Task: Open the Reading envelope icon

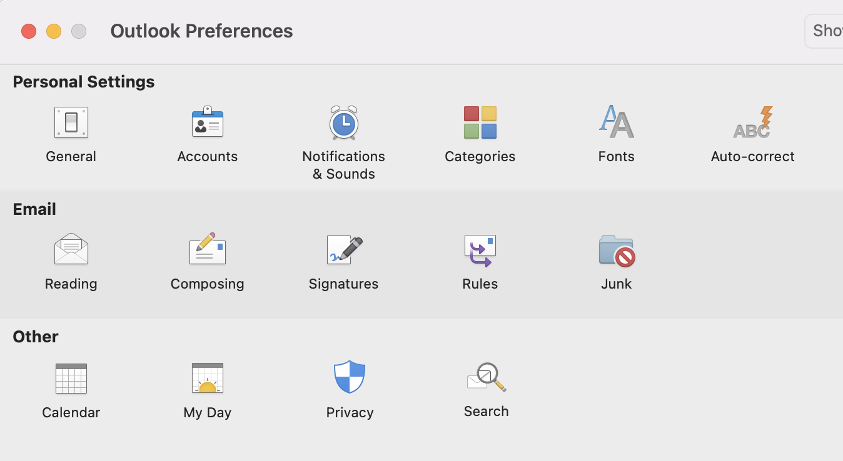Action: 71,249
